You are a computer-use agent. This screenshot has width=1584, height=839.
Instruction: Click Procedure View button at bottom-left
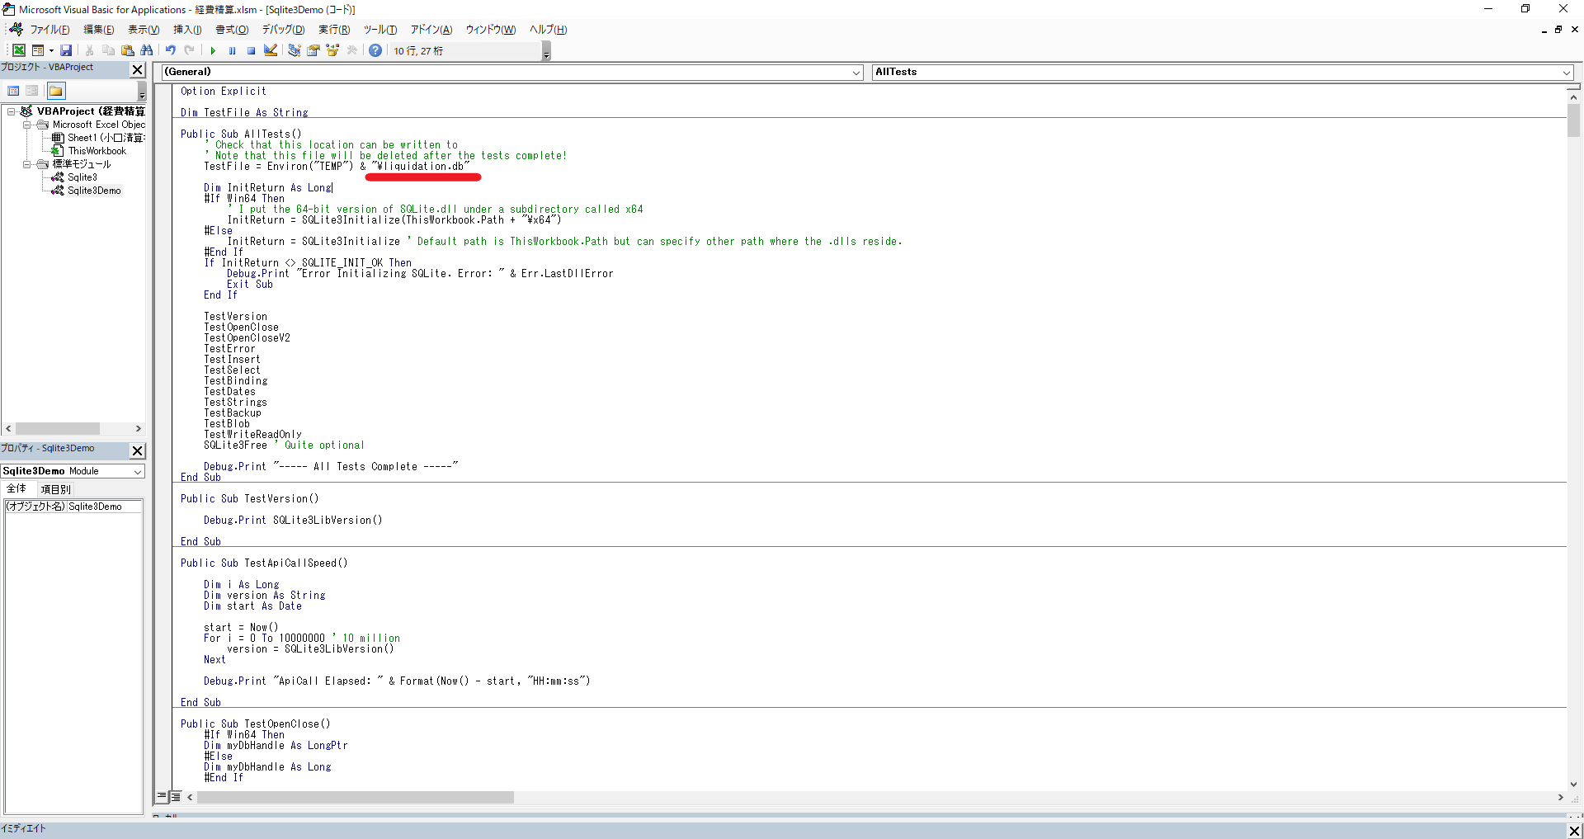[162, 797]
